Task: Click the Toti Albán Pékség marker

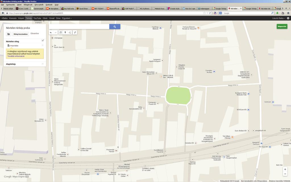Action: 232,137
